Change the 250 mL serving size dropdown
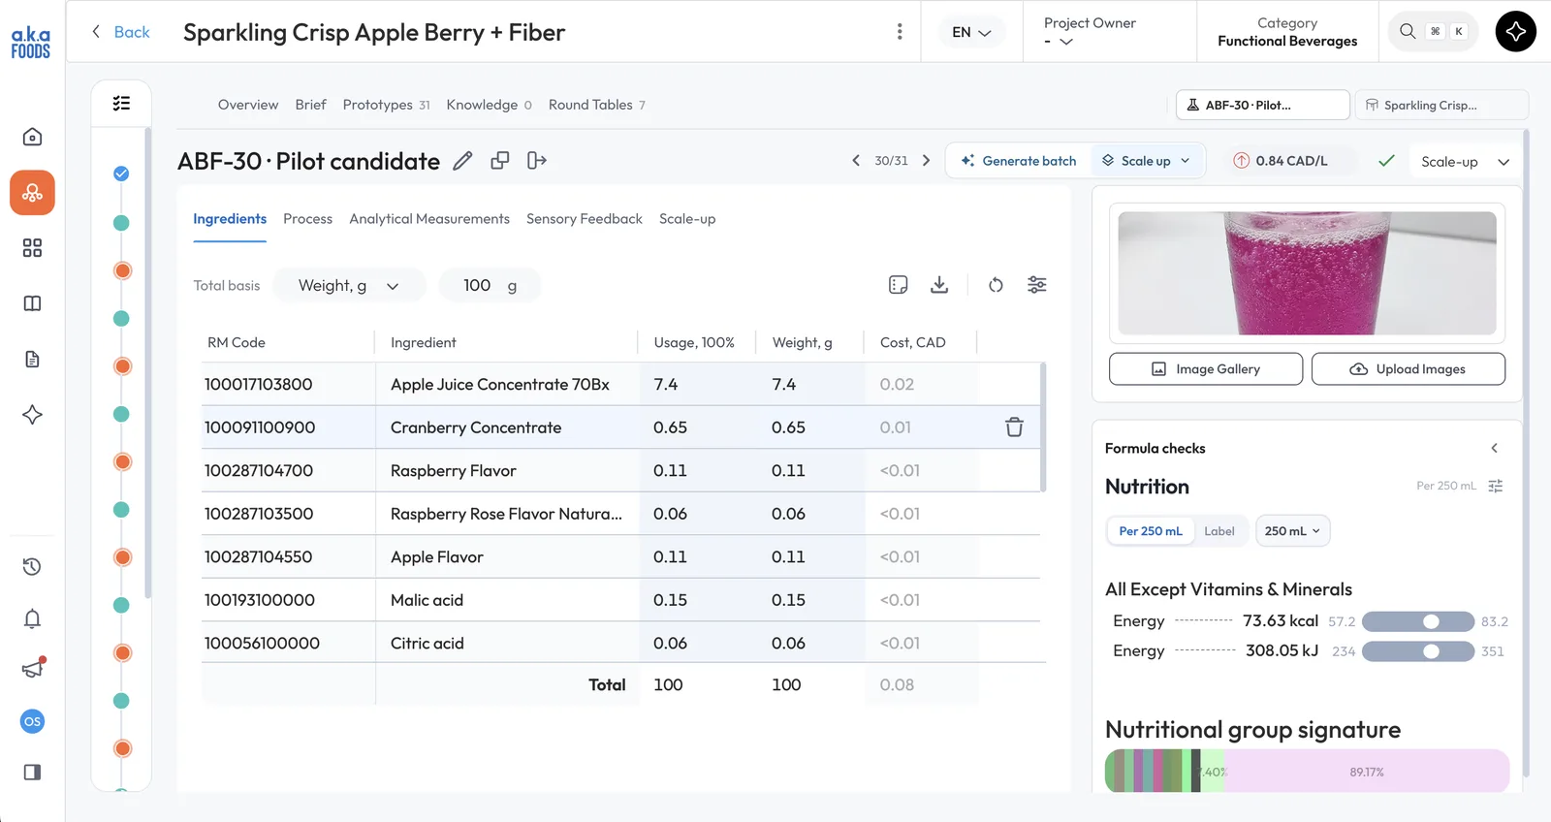The image size is (1551, 822). (1292, 531)
